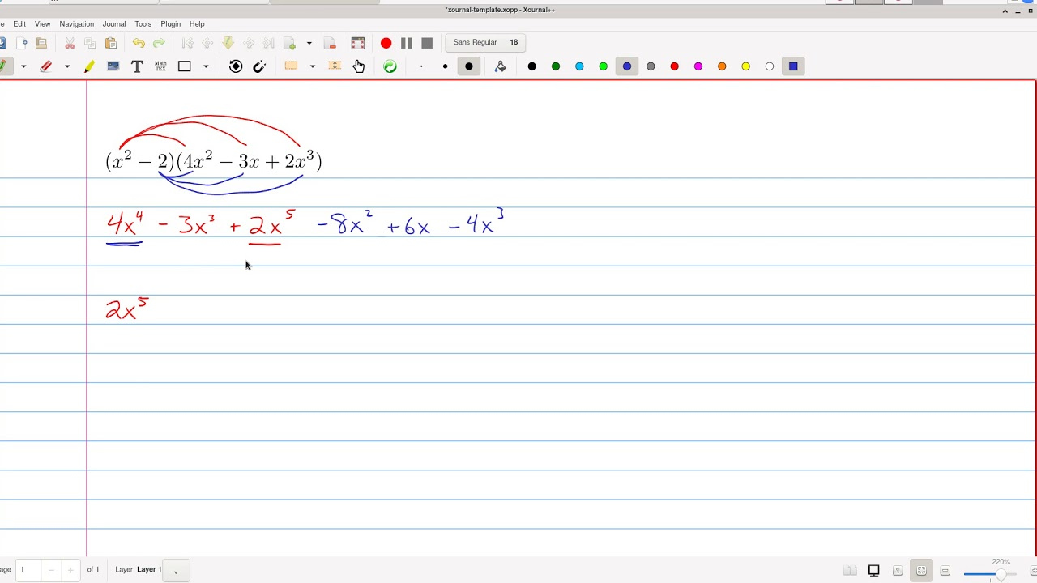Select the Hand tool
The width and height of the screenshot is (1037, 583).
pyautogui.click(x=359, y=66)
